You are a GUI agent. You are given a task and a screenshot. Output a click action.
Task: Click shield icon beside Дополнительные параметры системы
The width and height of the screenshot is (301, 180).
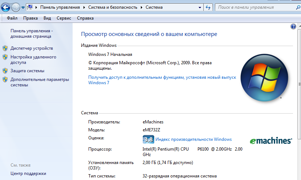click(5, 79)
